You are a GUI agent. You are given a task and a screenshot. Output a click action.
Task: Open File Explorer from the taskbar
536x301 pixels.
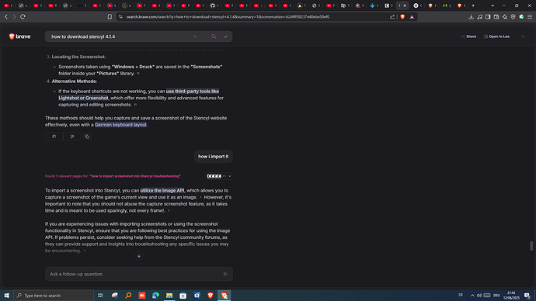click(169, 296)
